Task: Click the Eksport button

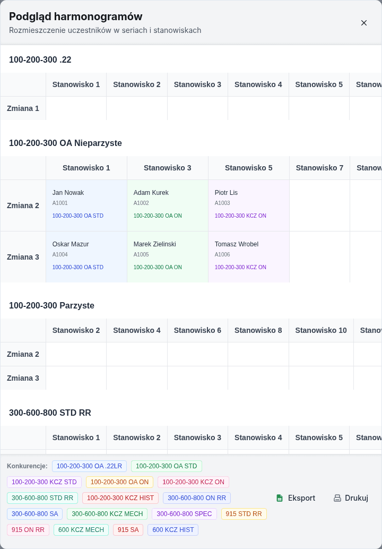Action: pos(296,498)
